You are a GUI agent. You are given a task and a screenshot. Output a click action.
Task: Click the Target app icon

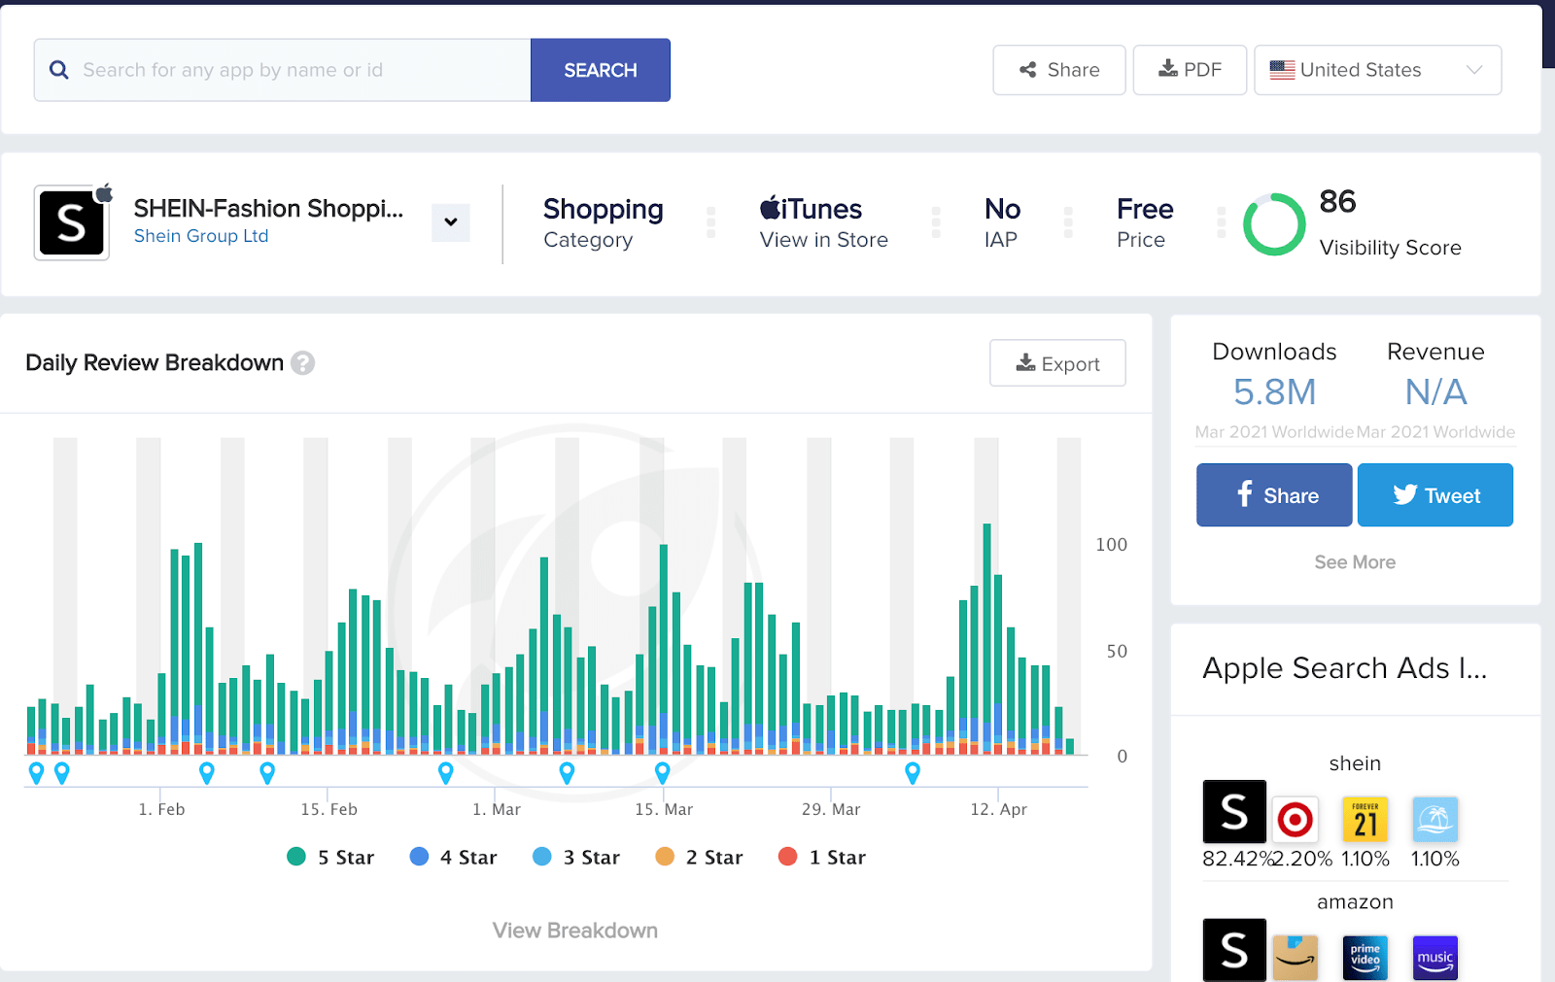1296,821
